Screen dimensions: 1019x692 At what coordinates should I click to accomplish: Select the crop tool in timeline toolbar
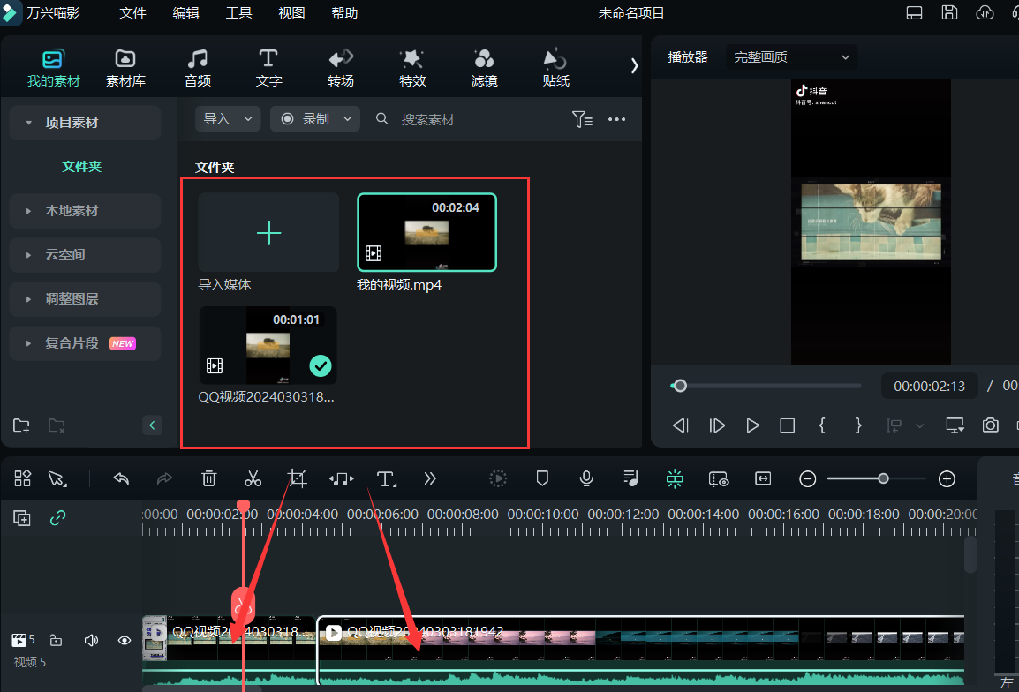[297, 478]
